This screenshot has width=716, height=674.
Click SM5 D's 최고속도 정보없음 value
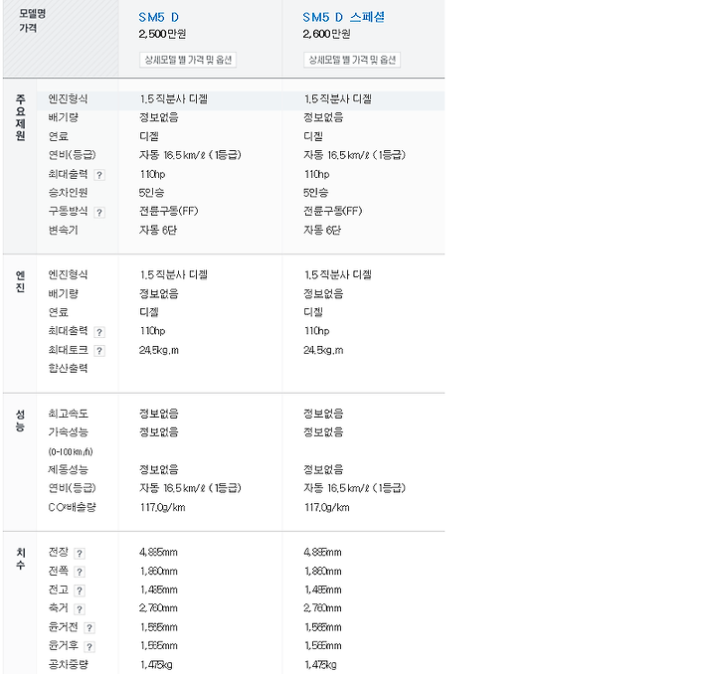point(159,414)
